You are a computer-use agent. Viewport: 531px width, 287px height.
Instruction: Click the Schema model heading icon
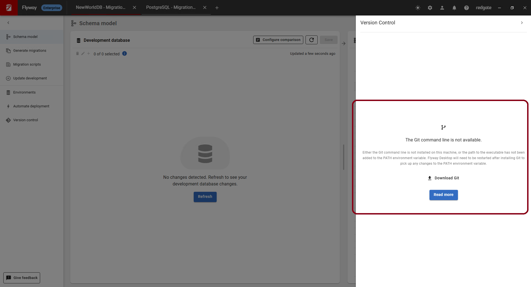(x=74, y=23)
